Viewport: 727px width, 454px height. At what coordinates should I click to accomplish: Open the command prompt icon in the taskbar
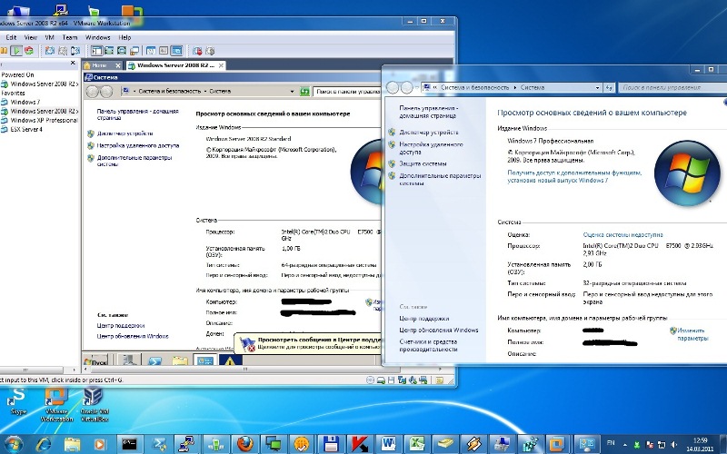pos(130,442)
